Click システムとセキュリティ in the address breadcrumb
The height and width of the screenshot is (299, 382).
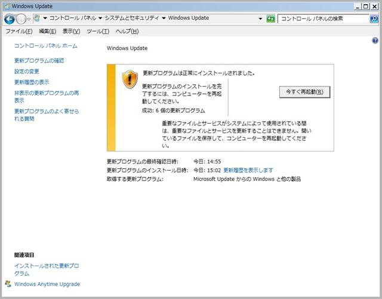point(131,18)
